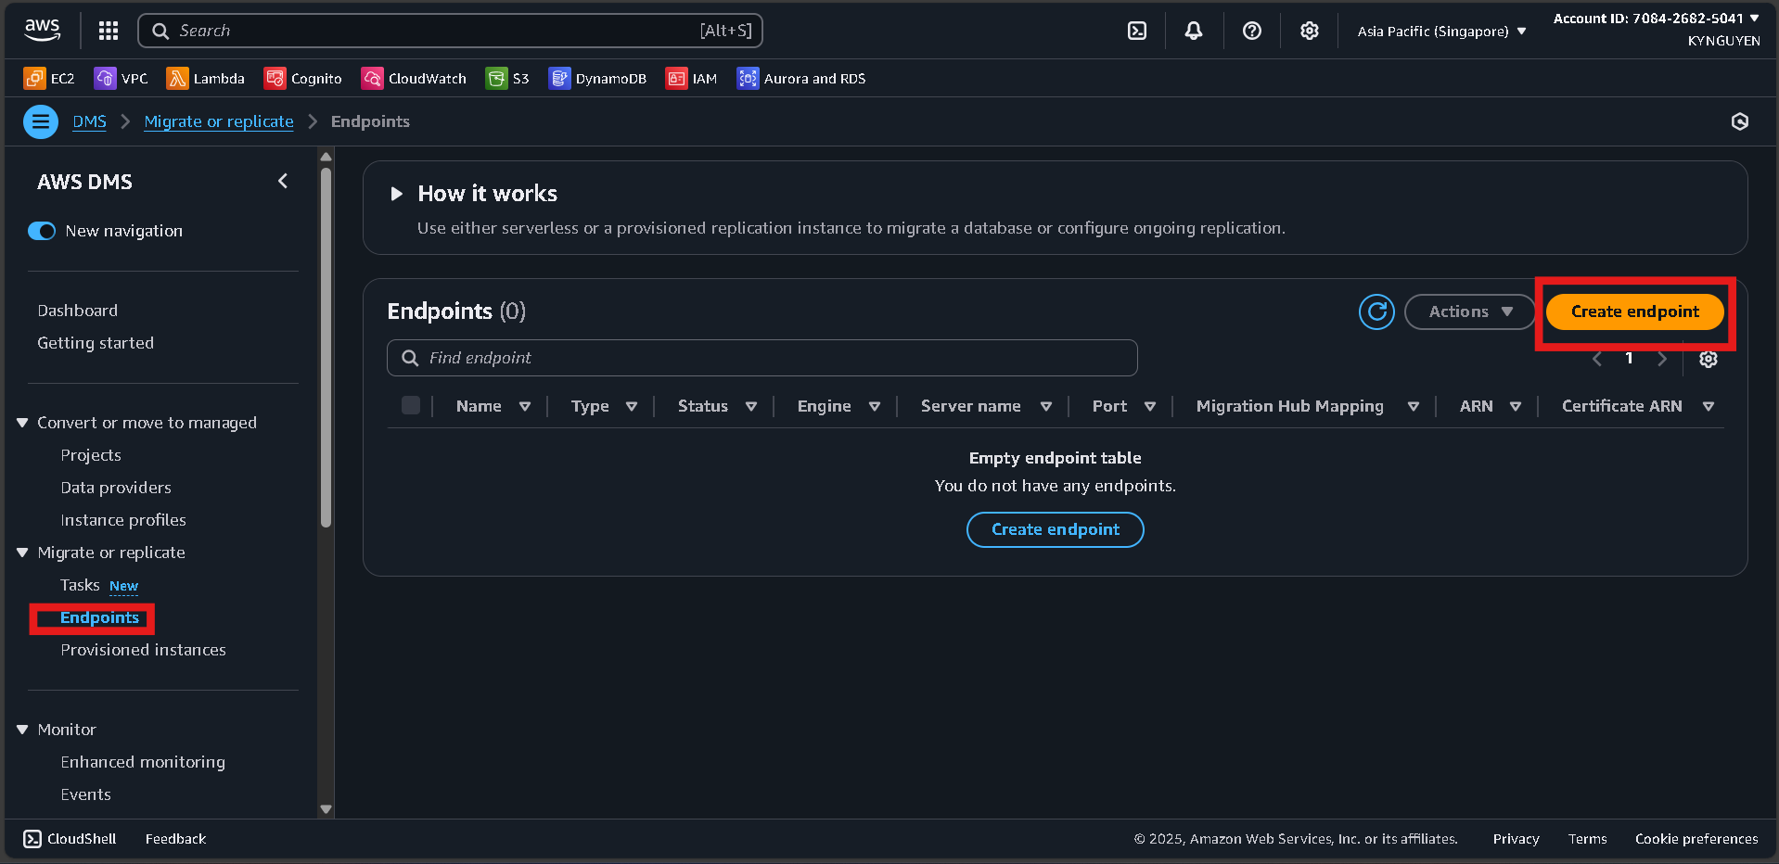Select all rows with the header checkbox
This screenshot has width=1779, height=864.
click(410, 405)
